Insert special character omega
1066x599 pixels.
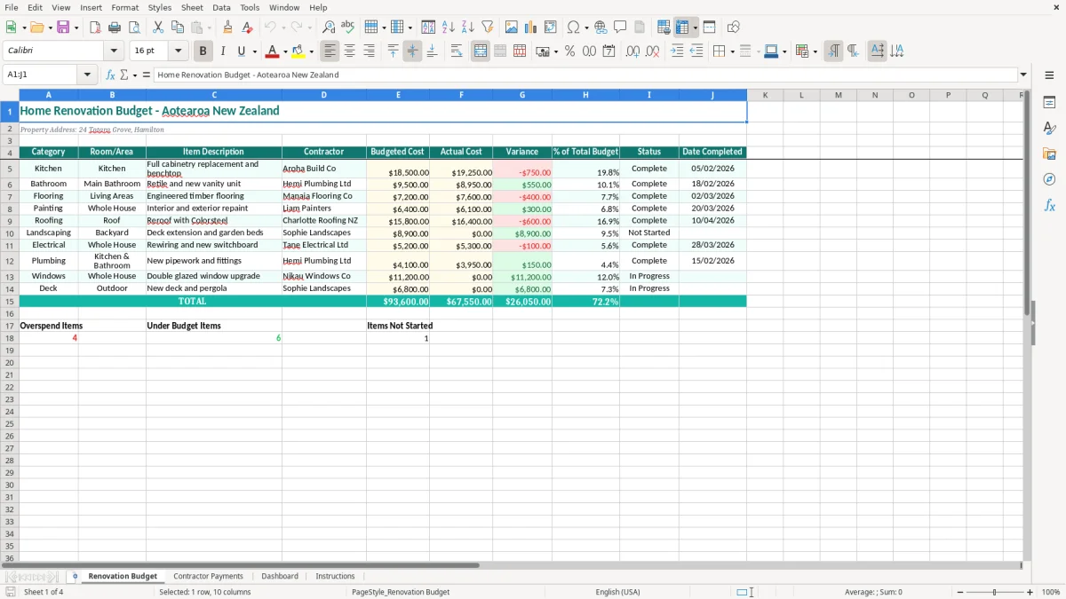tap(574, 28)
